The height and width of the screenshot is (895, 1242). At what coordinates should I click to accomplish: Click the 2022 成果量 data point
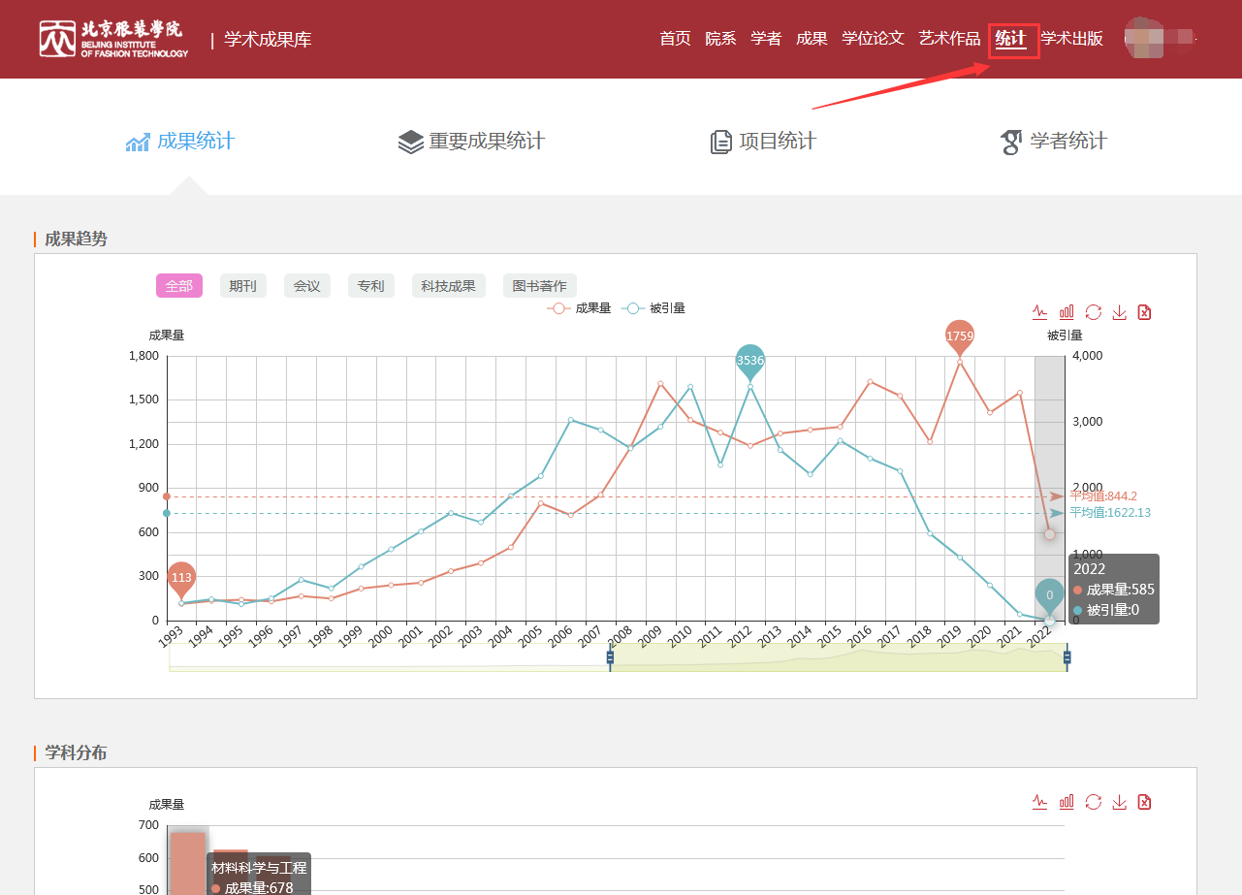[x=1049, y=534]
